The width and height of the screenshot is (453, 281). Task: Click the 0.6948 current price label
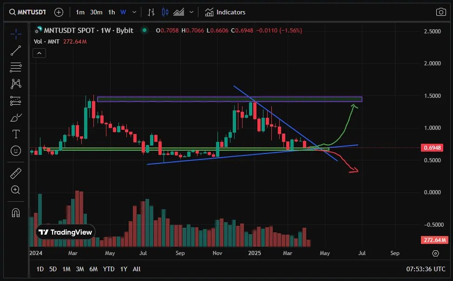coord(432,147)
